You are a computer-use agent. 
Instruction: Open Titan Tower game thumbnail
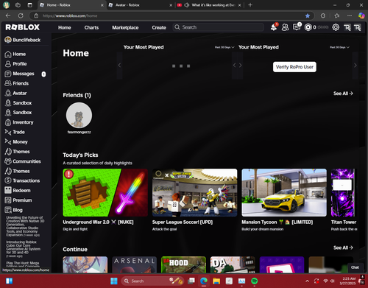(x=343, y=192)
